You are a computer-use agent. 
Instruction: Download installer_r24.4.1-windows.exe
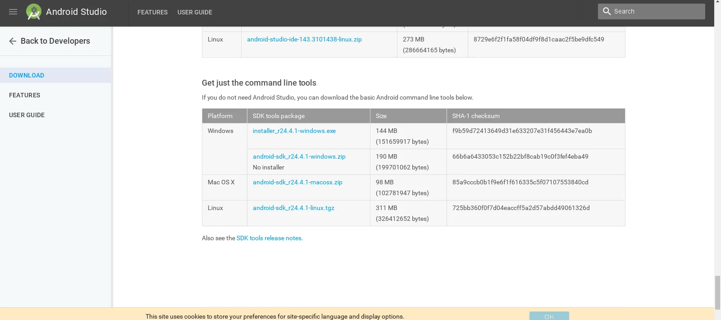click(x=294, y=131)
